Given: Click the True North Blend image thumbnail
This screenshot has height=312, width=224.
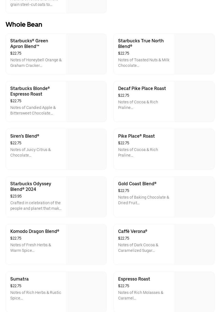Looking at the screenshot, I should tap(194, 54).
